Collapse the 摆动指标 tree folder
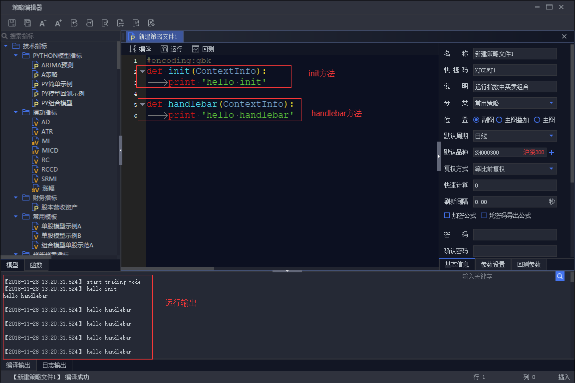The width and height of the screenshot is (575, 383). (x=15, y=113)
